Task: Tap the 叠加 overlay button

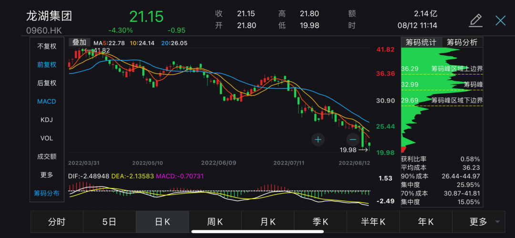Action: tap(79, 42)
